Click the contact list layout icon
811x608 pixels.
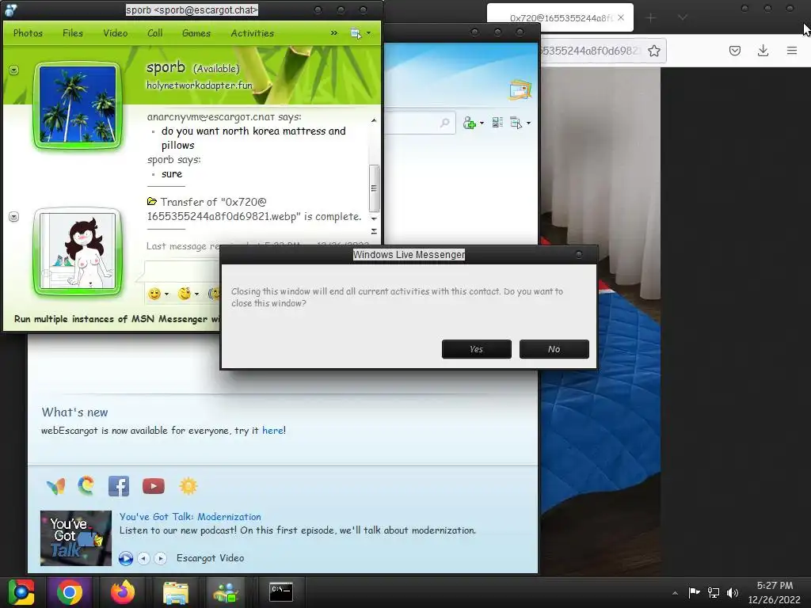click(x=497, y=123)
